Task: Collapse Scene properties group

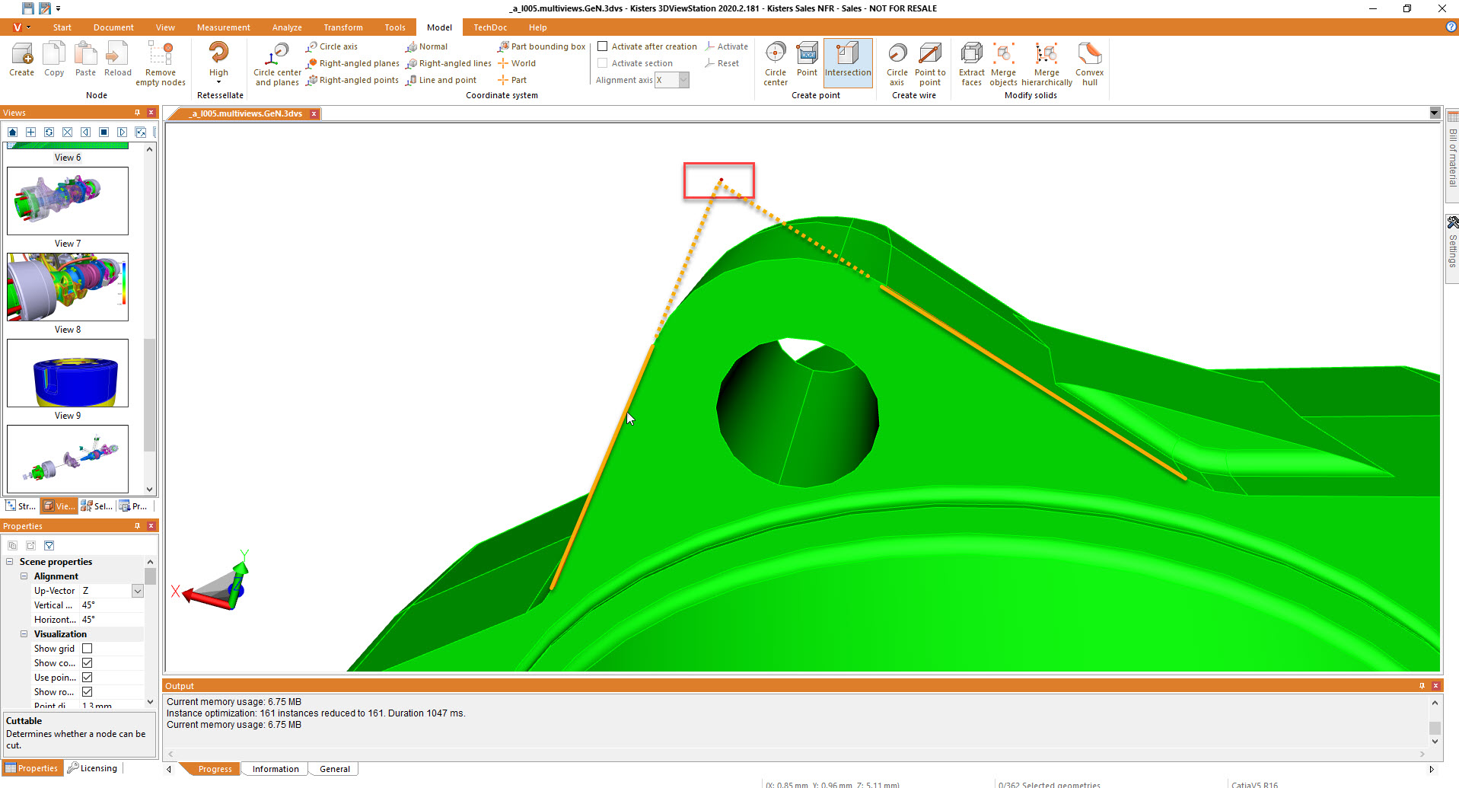Action: 9,562
